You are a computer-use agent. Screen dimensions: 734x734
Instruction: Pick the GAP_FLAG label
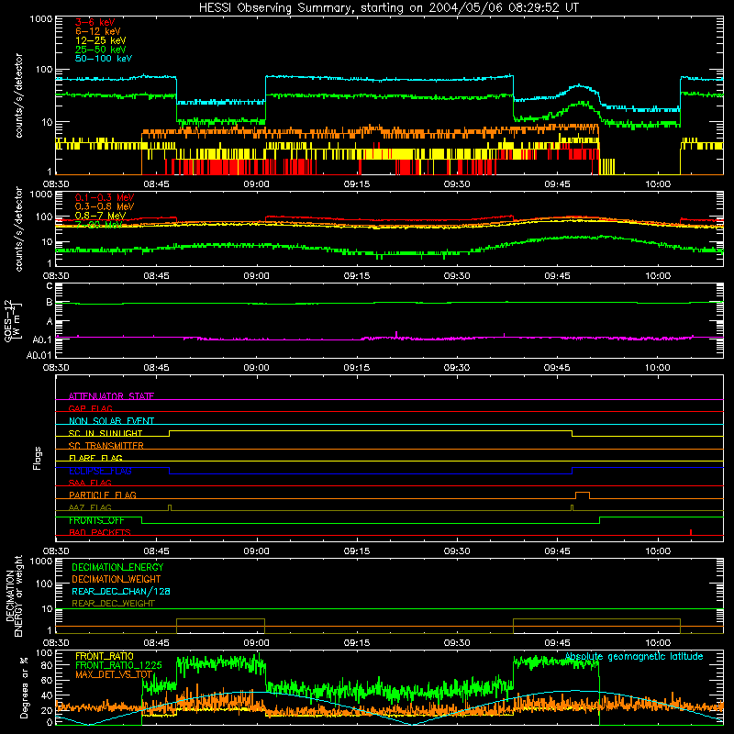[x=90, y=408]
